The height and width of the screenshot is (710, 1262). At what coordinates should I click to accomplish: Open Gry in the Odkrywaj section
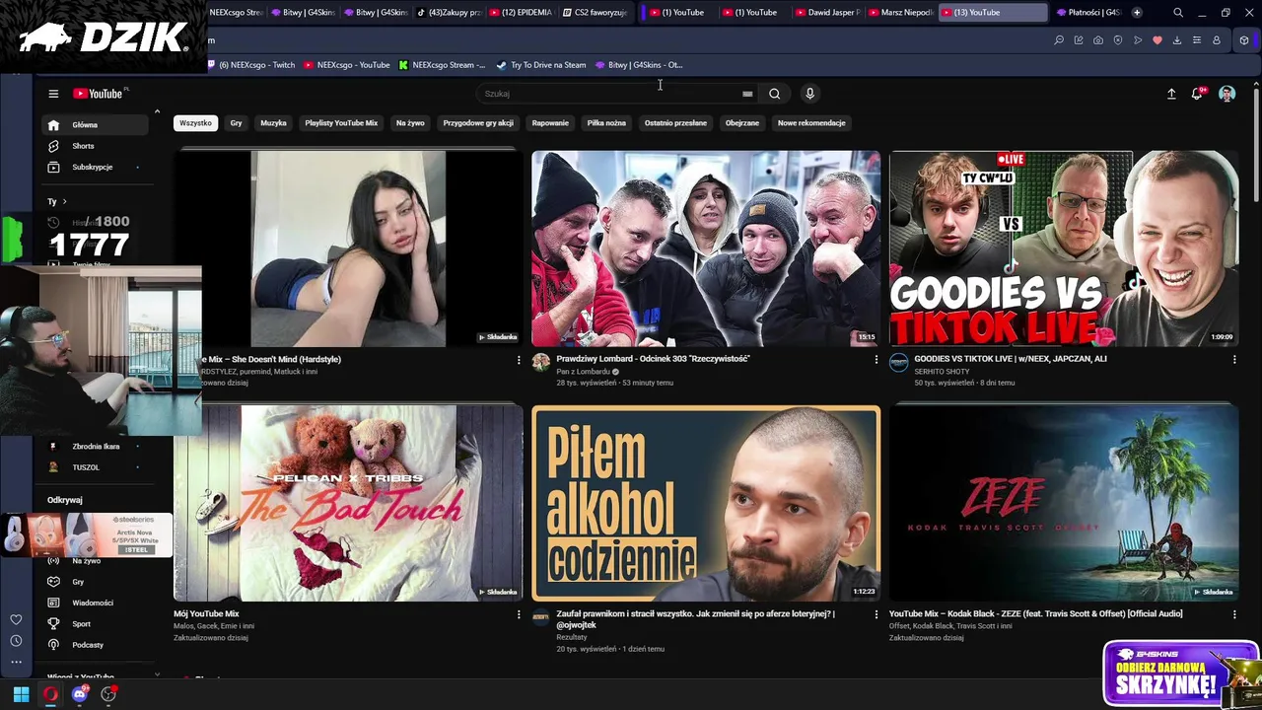point(94,582)
